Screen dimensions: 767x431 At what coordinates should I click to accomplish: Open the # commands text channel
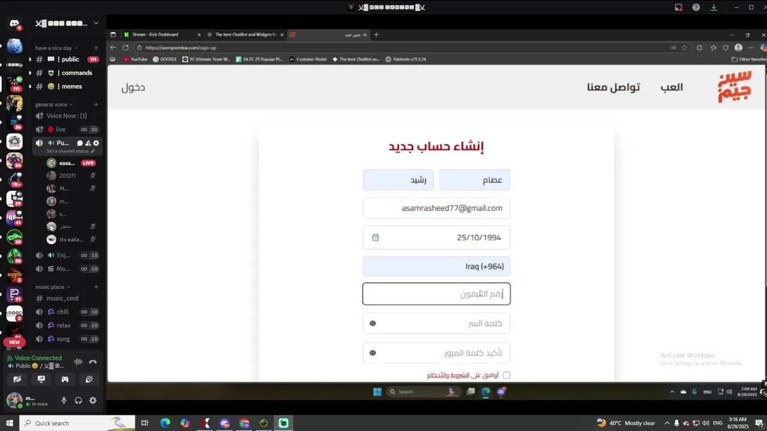(x=66, y=73)
